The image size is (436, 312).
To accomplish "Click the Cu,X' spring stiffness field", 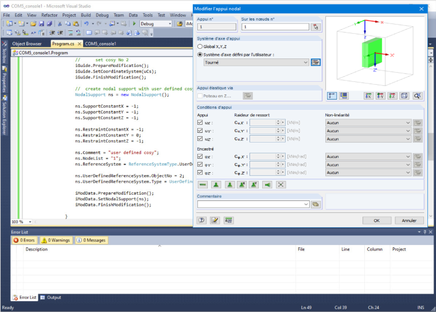I will 263,123.
